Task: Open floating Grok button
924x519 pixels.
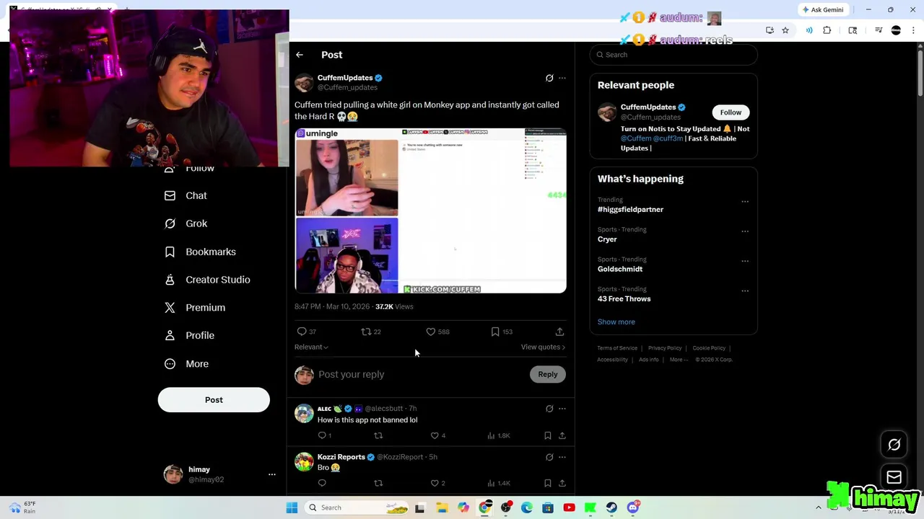Action: [894, 445]
